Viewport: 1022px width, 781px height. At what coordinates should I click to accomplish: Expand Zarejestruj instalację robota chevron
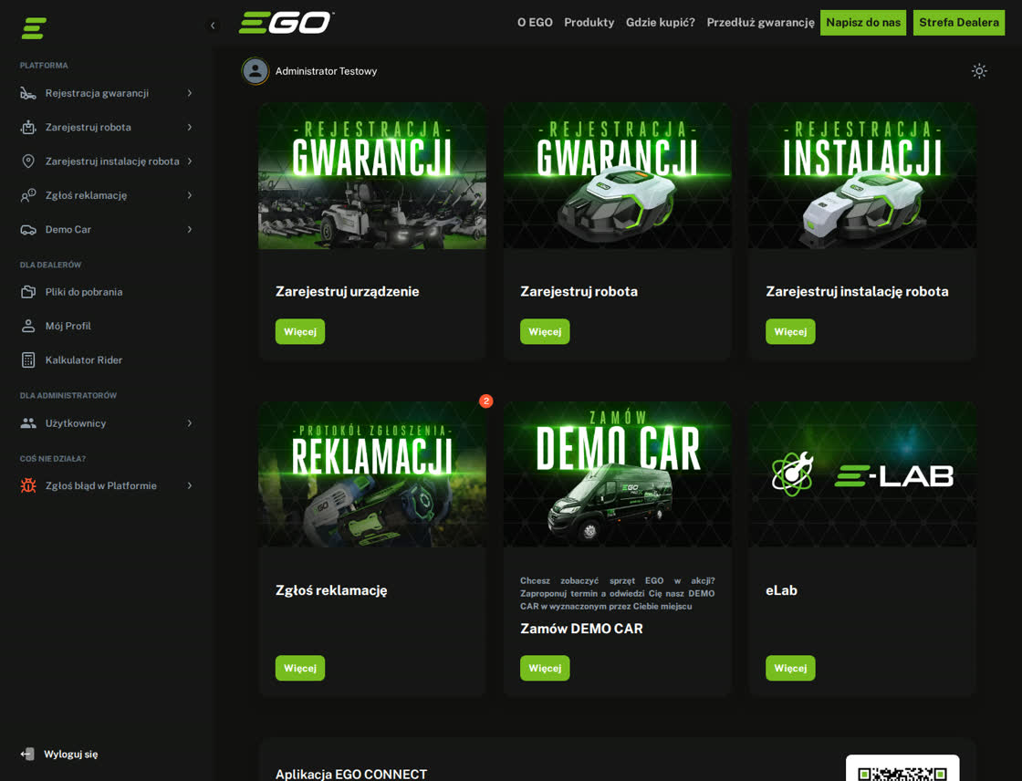tap(190, 161)
